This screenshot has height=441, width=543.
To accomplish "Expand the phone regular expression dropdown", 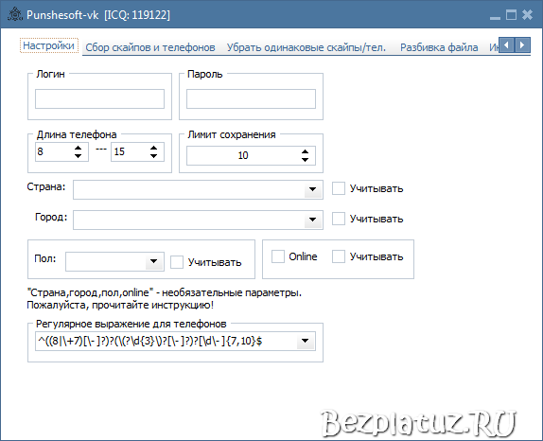I will [x=306, y=341].
